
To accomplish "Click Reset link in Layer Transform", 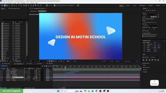I will 155,42.
